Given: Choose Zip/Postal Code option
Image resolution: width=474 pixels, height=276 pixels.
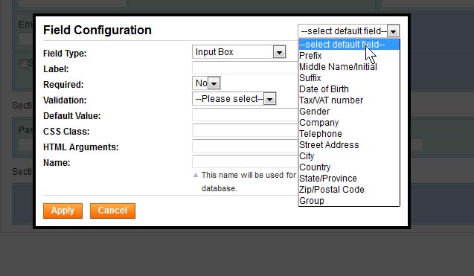Looking at the screenshot, I should [x=349, y=190].
